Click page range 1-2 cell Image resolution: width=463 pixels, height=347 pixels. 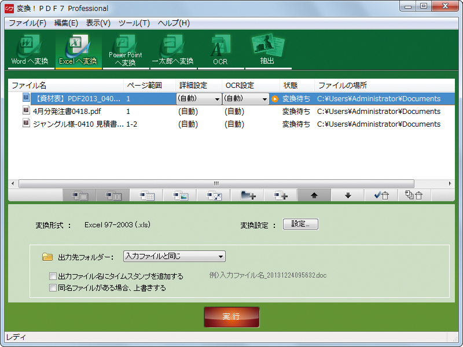click(132, 124)
